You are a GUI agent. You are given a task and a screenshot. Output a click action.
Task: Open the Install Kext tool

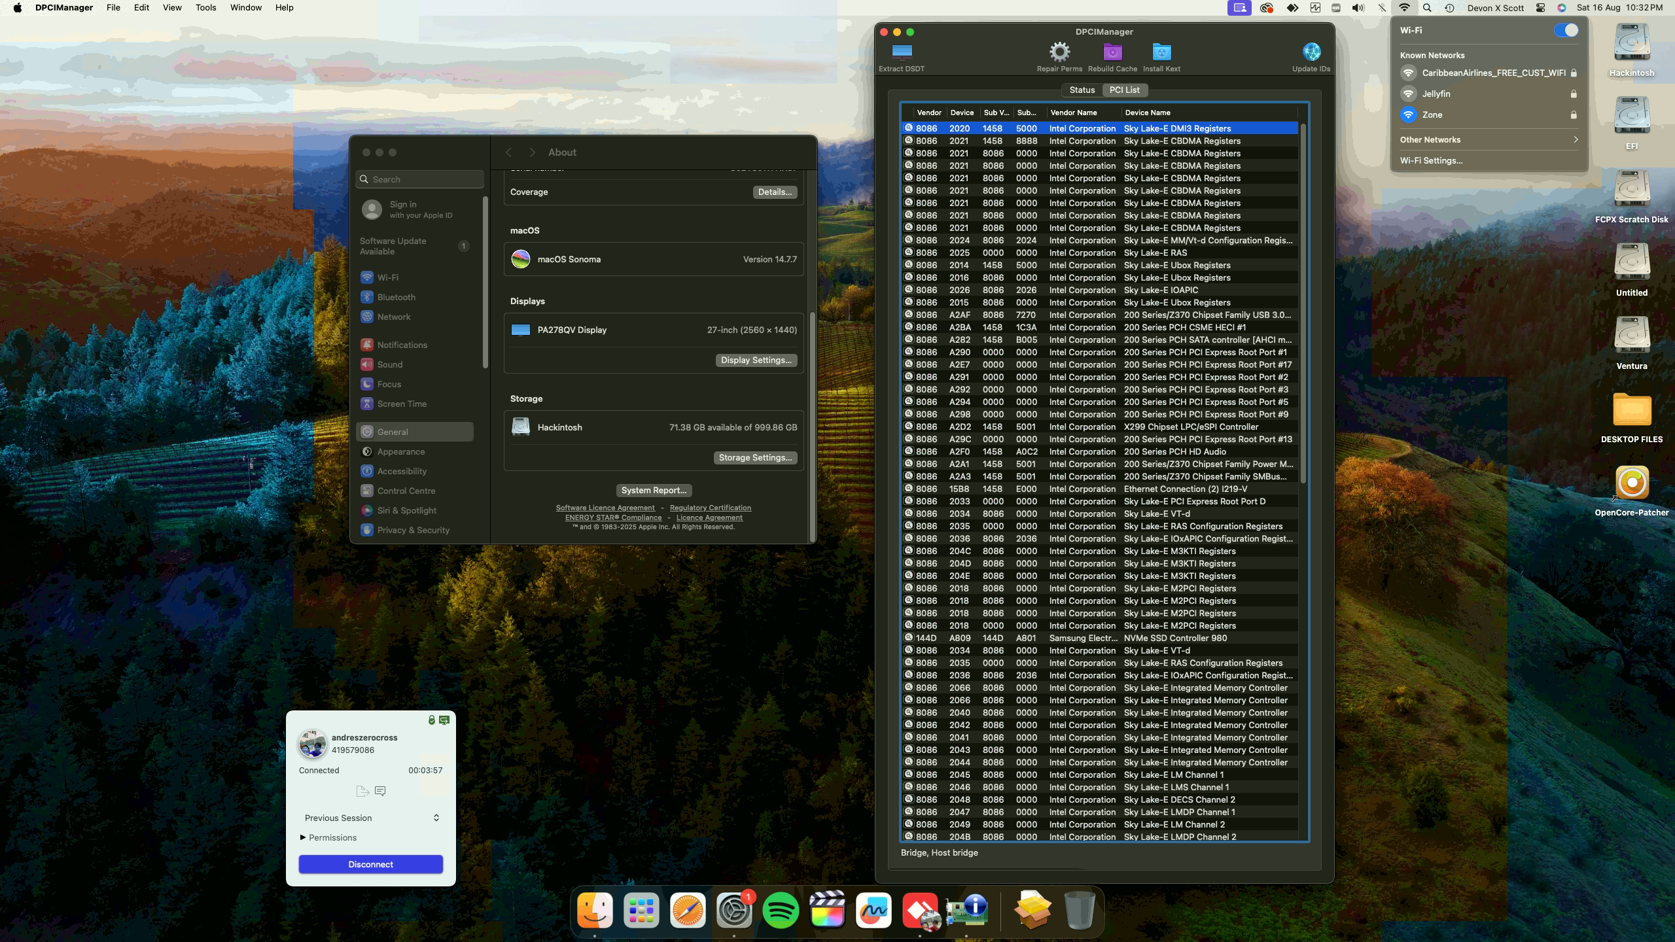coord(1161,52)
